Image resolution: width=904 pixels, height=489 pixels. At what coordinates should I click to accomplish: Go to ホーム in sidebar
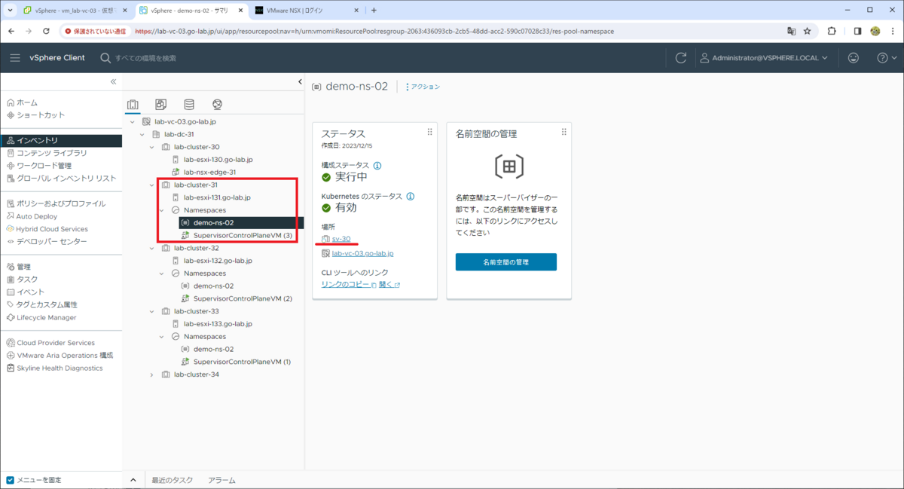[27, 102]
